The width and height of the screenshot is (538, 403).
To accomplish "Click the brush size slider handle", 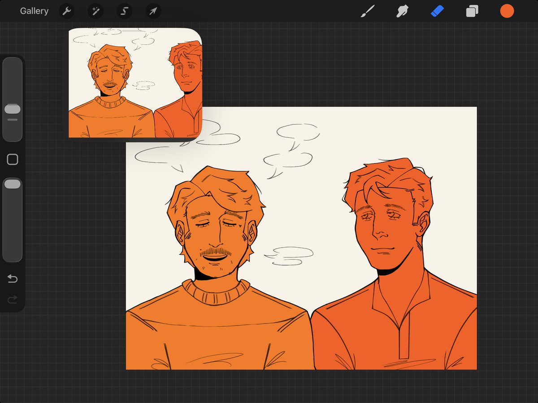I will (13, 109).
